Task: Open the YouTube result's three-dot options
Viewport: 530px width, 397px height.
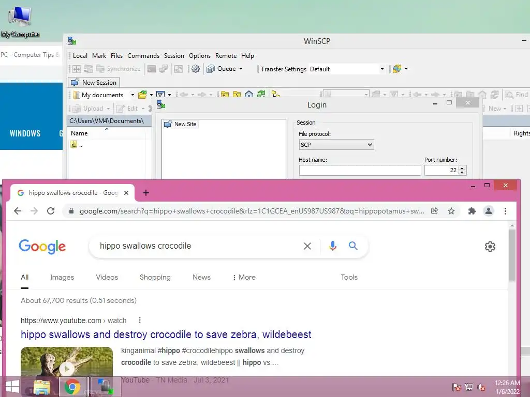Action: point(140,320)
